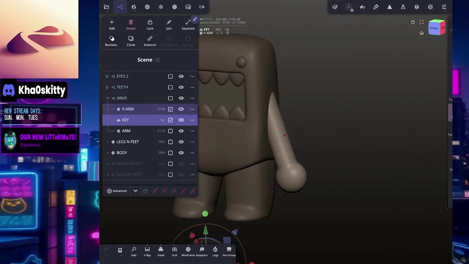Select the BODY tree row
This screenshot has height=264, width=469.
[x=150, y=153]
